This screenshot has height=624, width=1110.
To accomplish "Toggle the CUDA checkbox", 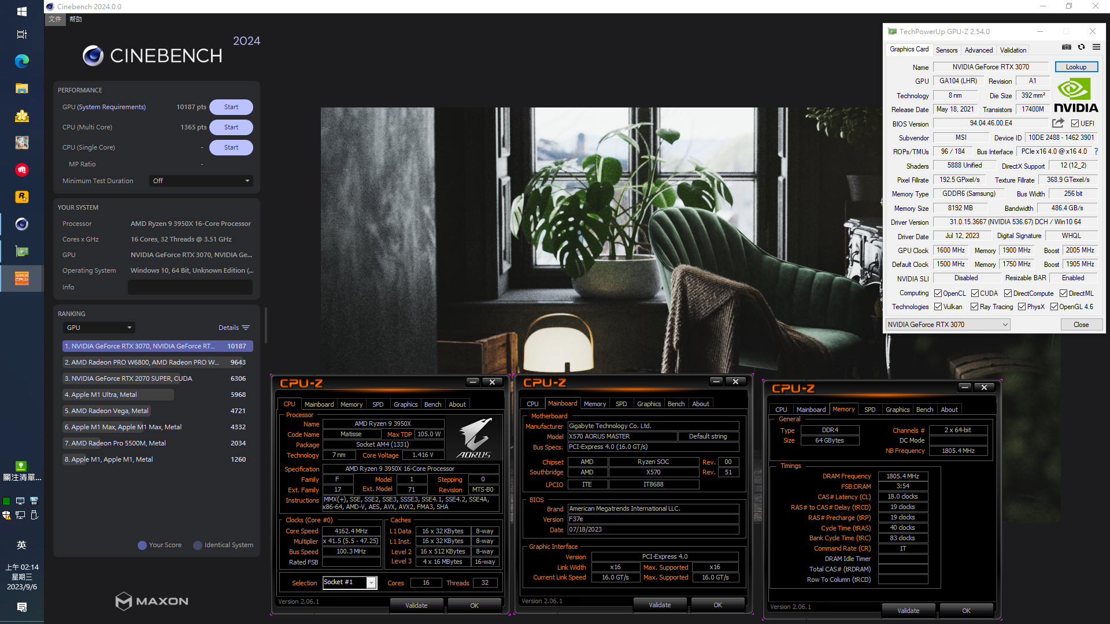I will point(975,294).
